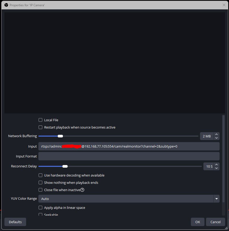Dismiss the dialog with Cancel
The width and height of the screenshot is (229, 231).
[x=215, y=222]
